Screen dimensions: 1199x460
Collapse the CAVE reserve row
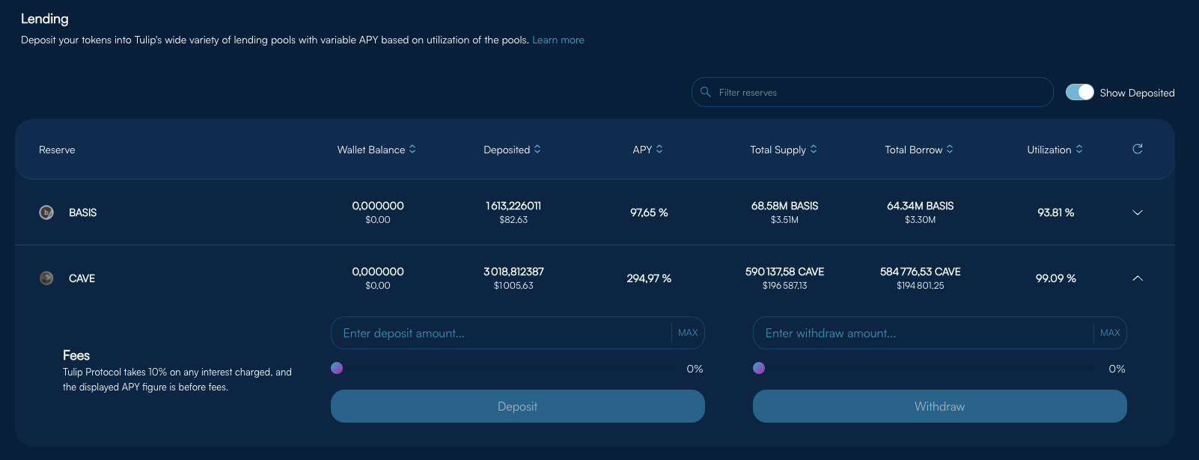(x=1137, y=278)
